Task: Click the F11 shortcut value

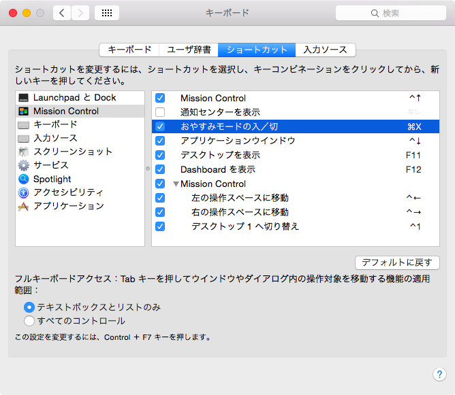Action: point(413,155)
